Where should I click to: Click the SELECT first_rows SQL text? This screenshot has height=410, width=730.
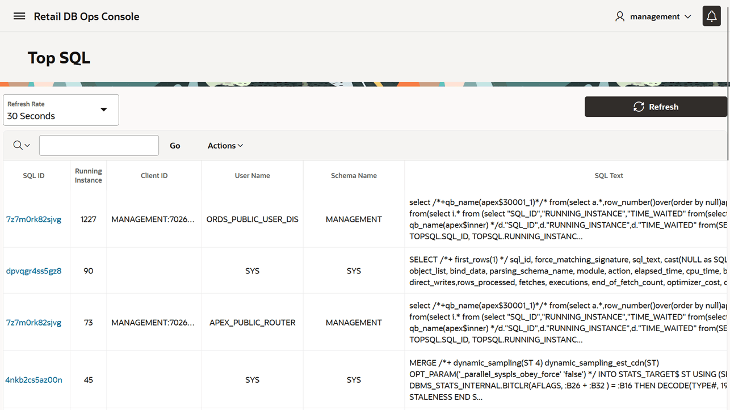(568, 271)
